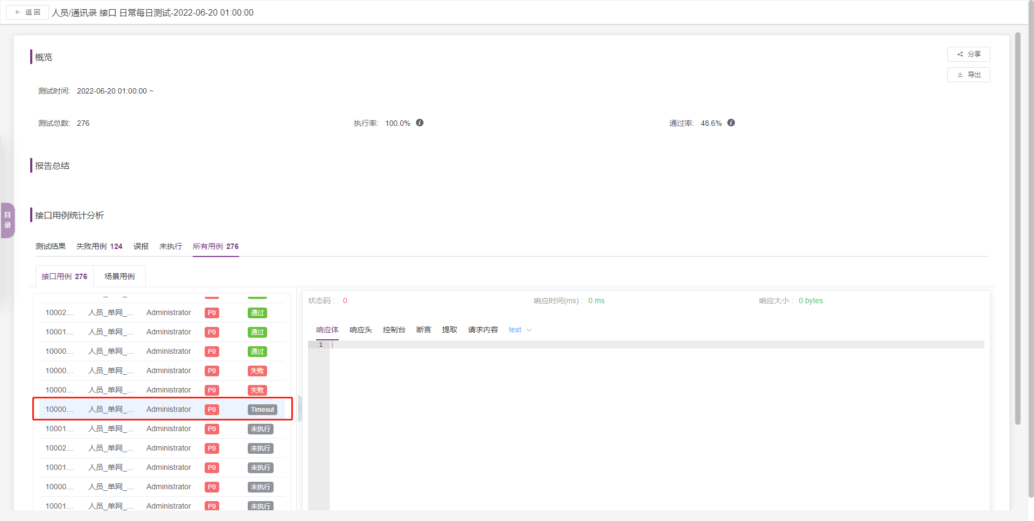Click the 测试总数 value 276
1034x521 pixels.
click(83, 124)
